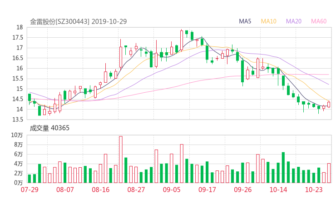Viewport: 336px width, 200px height.
Task: Click the 成交量 40365 volume label
Action: click(49, 128)
